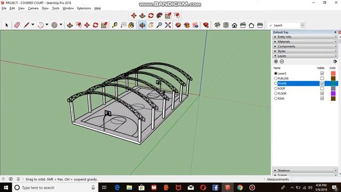This screenshot has width=341, height=192.
Task: Open Microsoft Edge from the taskbar
Action: [x=117, y=187]
